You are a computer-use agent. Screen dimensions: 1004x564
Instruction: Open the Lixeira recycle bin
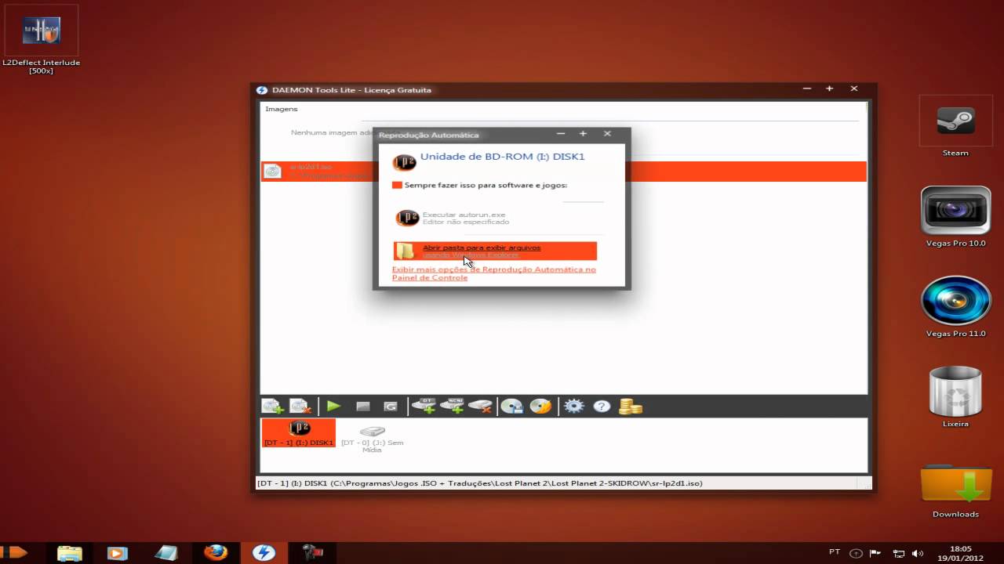(955, 397)
